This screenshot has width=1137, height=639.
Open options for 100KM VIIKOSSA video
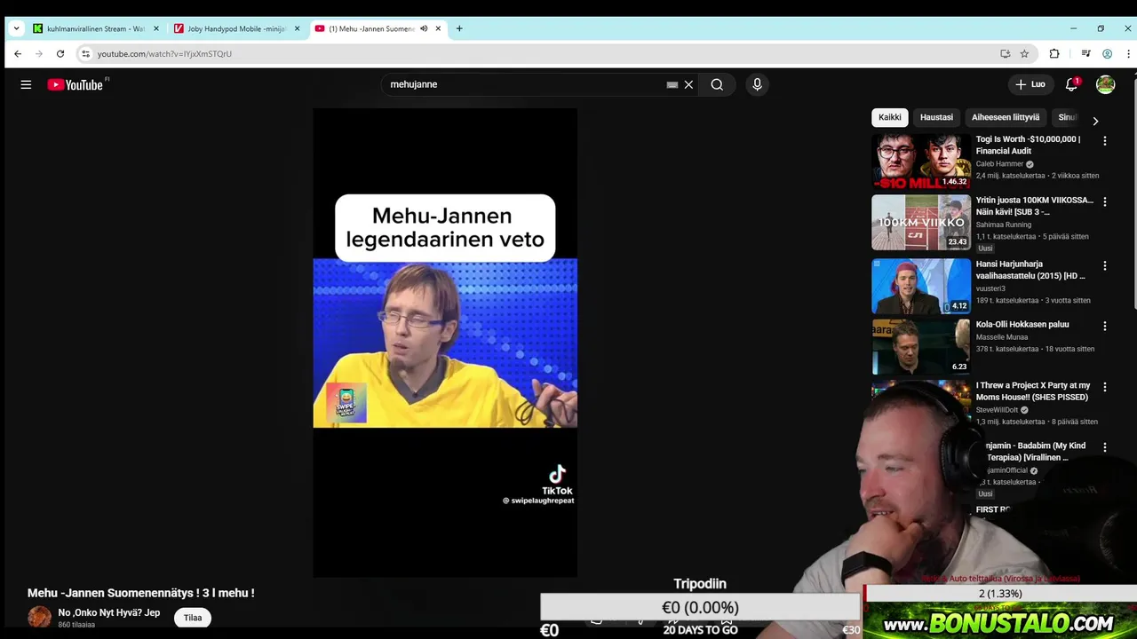[x=1105, y=202]
